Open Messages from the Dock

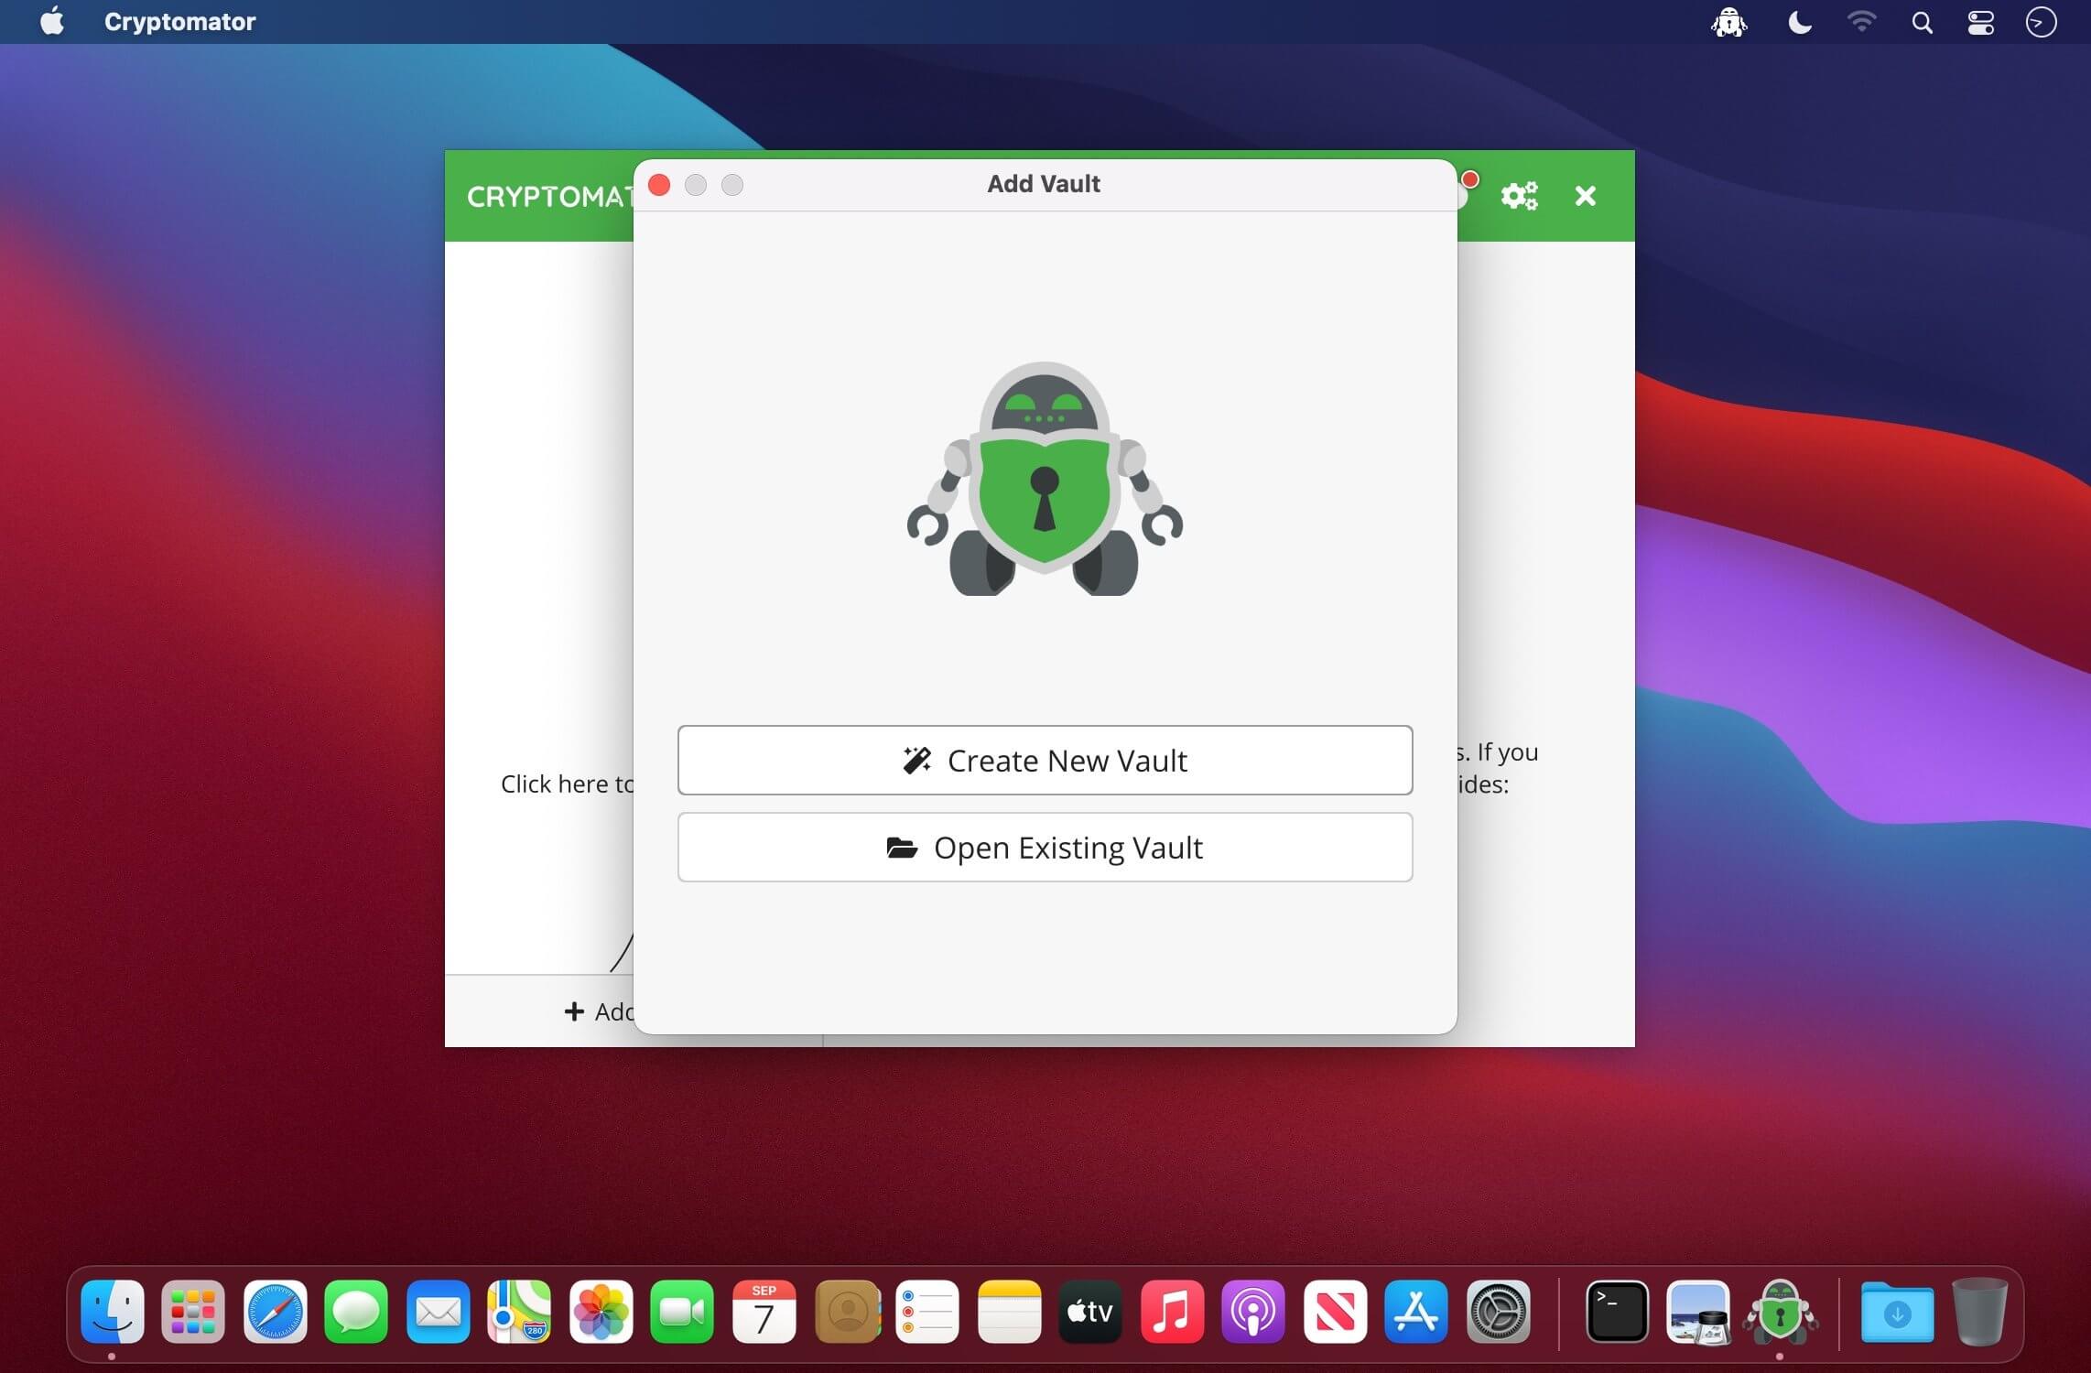356,1311
